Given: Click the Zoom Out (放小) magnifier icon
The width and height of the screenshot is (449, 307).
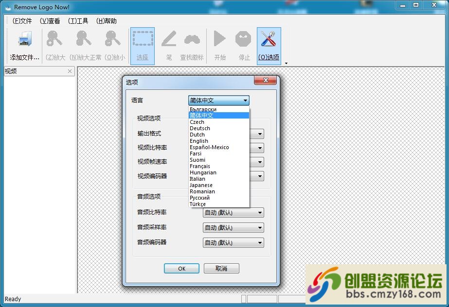Looking at the screenshot, I should click(112, 38).
